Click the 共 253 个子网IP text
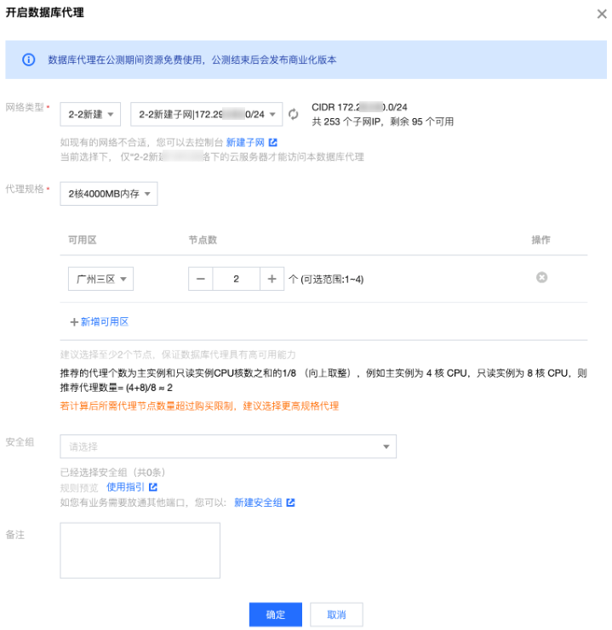The width and height of the screenshot is (612, 630). pyautogui.click(x=383, y=122)
